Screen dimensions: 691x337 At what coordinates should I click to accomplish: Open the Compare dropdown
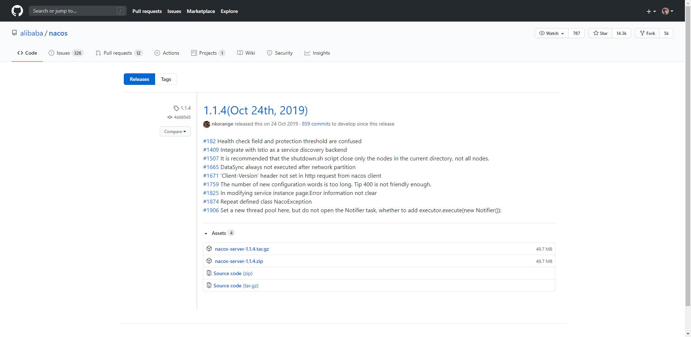coord(175,131)
